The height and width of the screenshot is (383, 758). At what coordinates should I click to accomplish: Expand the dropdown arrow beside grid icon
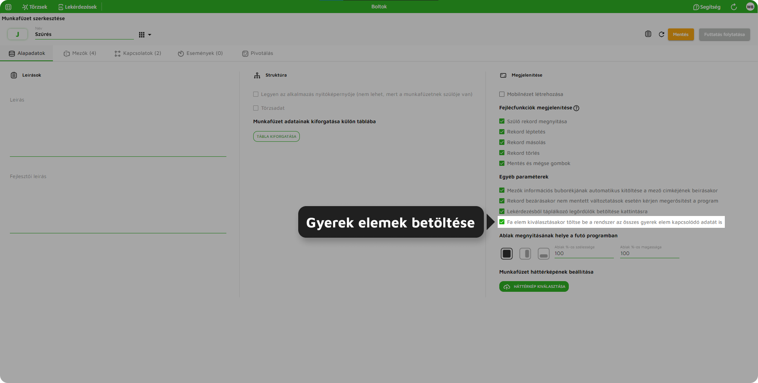[x=150, y=35]
